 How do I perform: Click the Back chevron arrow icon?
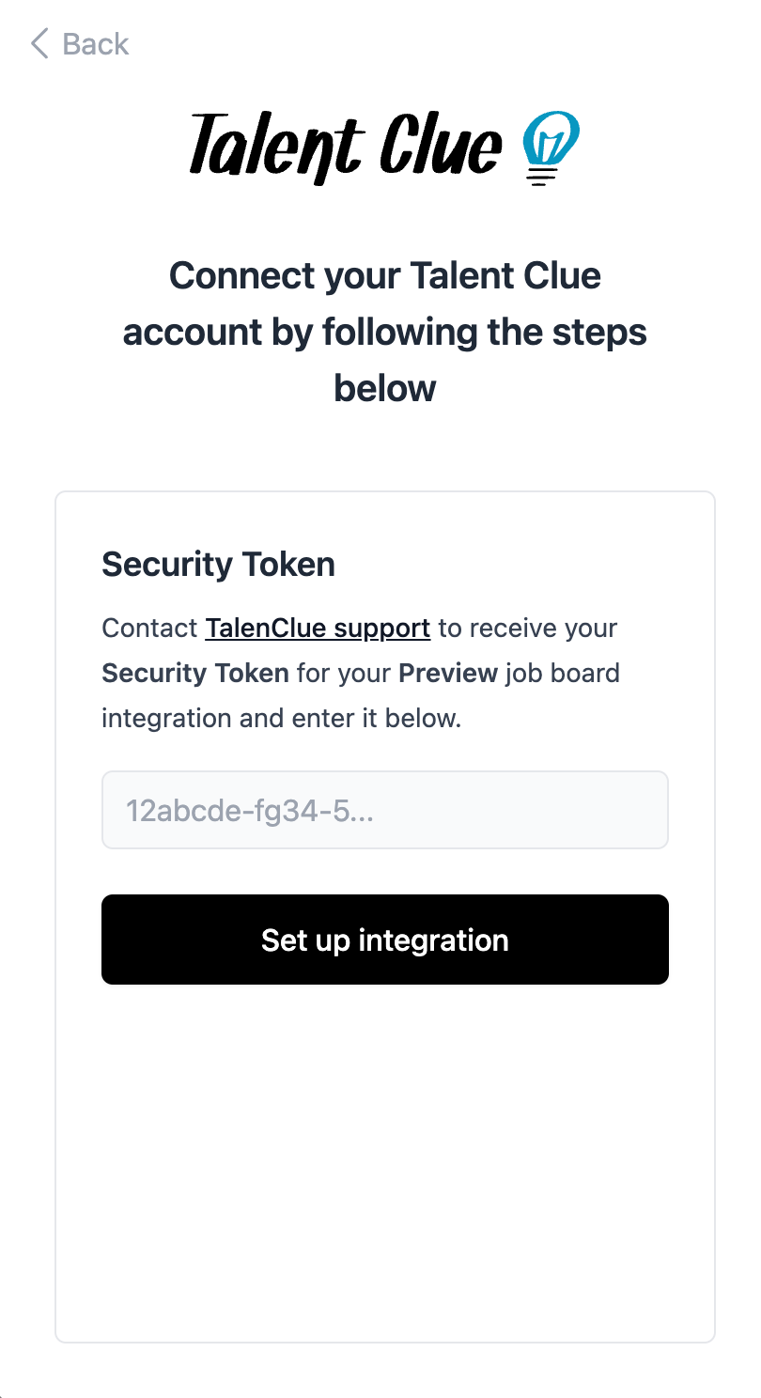point(39,44)
